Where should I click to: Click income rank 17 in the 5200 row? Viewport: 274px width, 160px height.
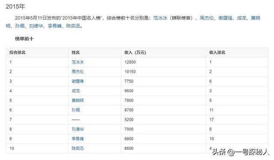[x=211, y=119]
